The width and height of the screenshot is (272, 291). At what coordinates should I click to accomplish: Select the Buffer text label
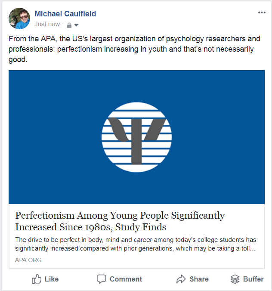tap(253, 279)
